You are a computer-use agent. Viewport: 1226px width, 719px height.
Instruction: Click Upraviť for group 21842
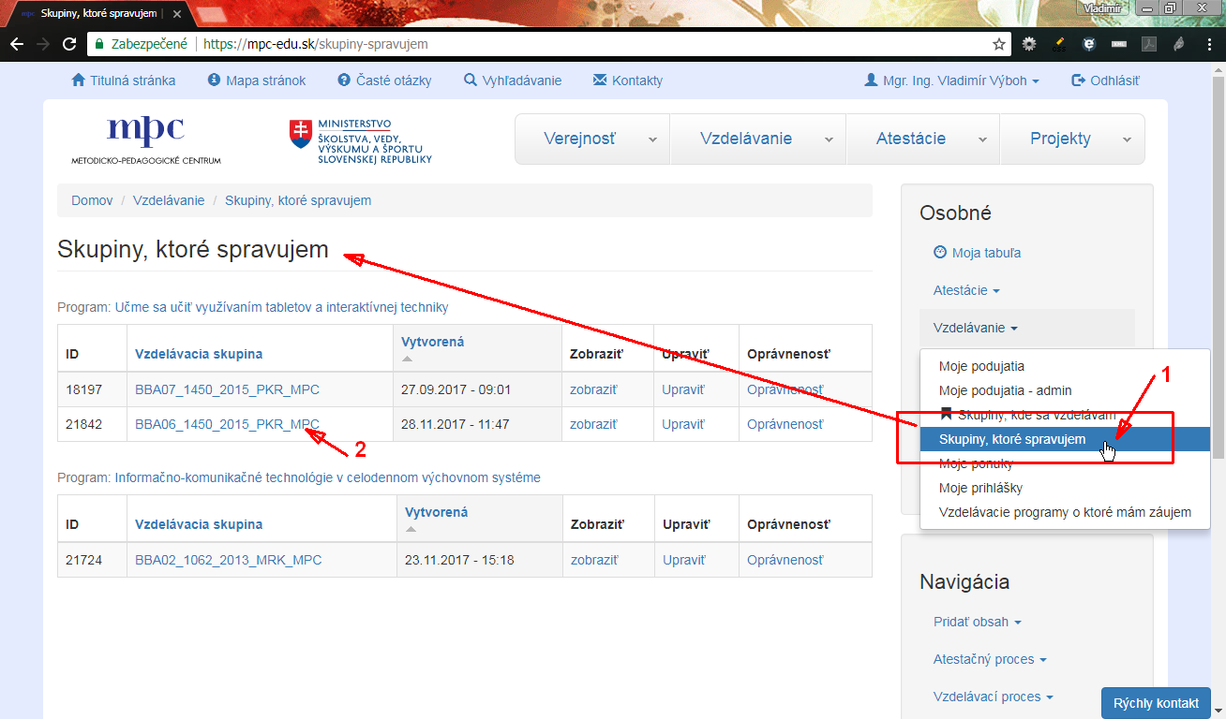coord(682,424)
